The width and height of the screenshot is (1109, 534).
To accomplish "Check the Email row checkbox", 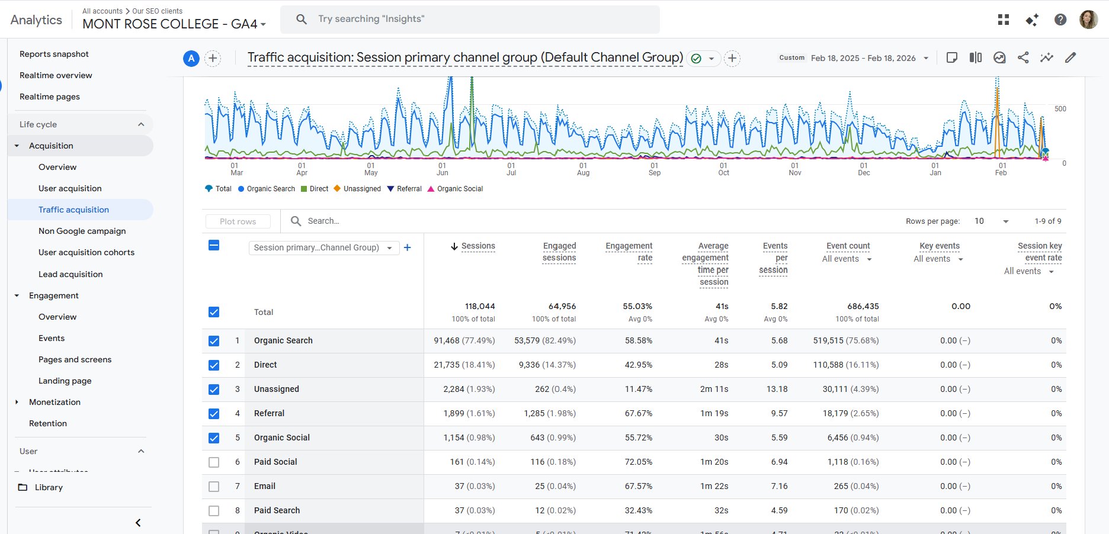I will pyautogui.click(x=214, y=487).
